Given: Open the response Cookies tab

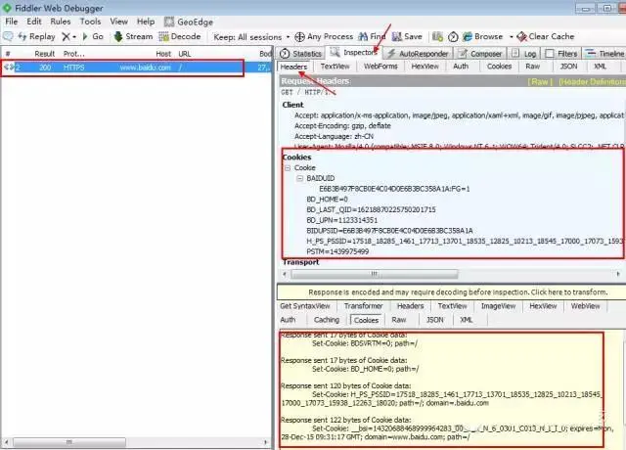Looking at the screenshot, I should pos(366,320).
